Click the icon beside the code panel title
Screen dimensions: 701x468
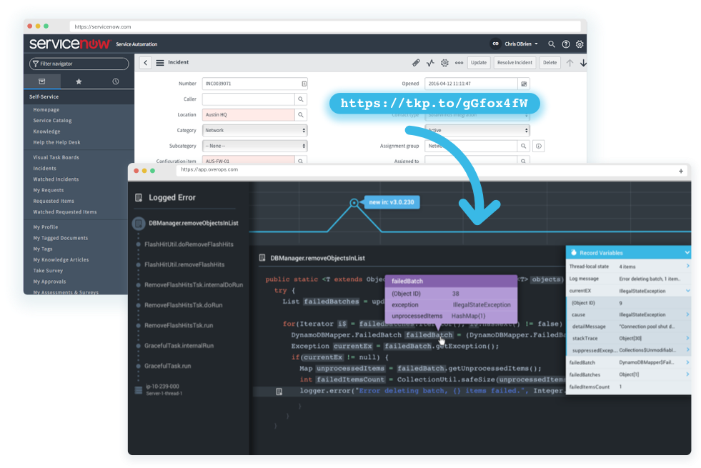(262, 258)
